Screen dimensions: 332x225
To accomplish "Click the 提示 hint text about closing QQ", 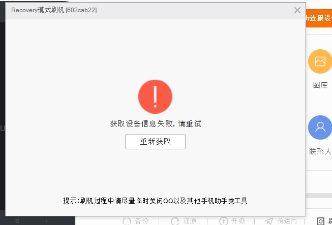I will pyautogui.click(x=155, y=200).
